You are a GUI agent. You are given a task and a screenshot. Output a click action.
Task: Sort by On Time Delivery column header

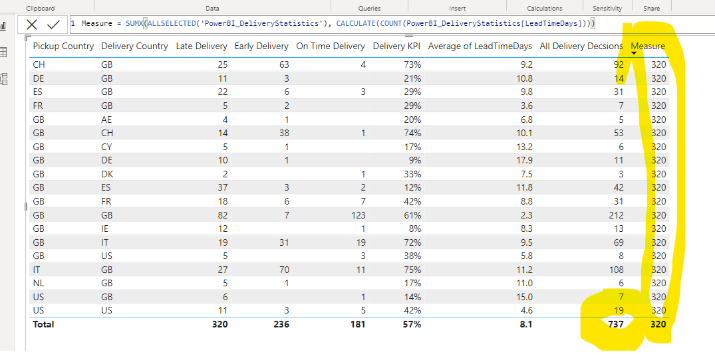331,46
